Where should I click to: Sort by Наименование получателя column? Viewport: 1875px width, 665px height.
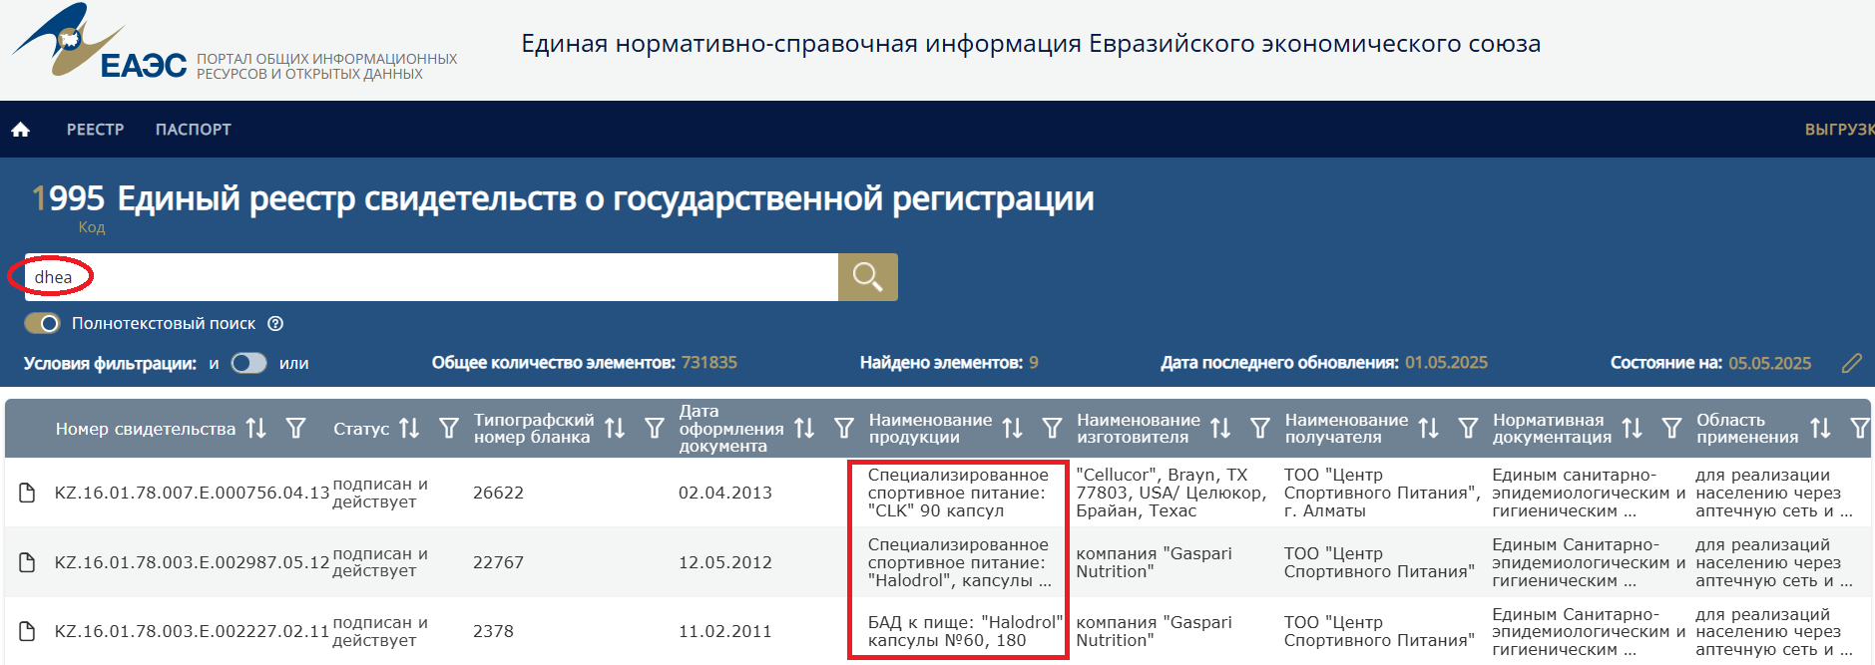pos(1429,428)
